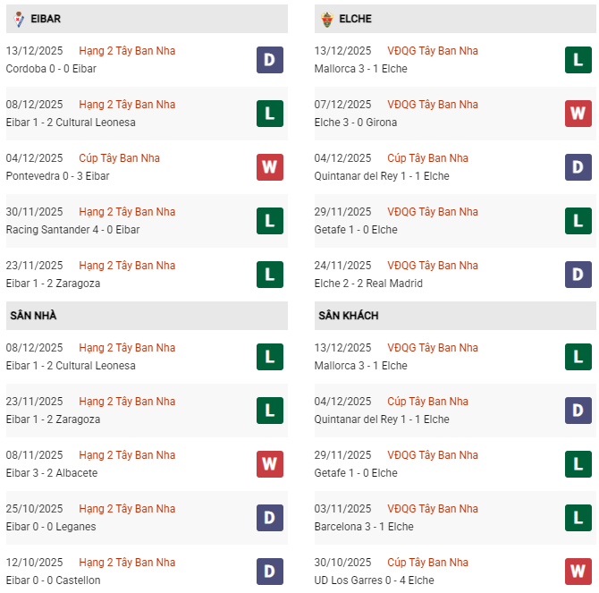
Task: Open the VĐQG Tây Ban Nha link above Elche 3-0 Girona
Action: pos(433,105)
